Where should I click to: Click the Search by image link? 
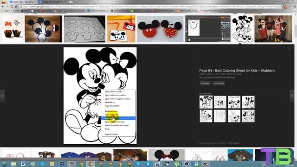coord(234,74)
